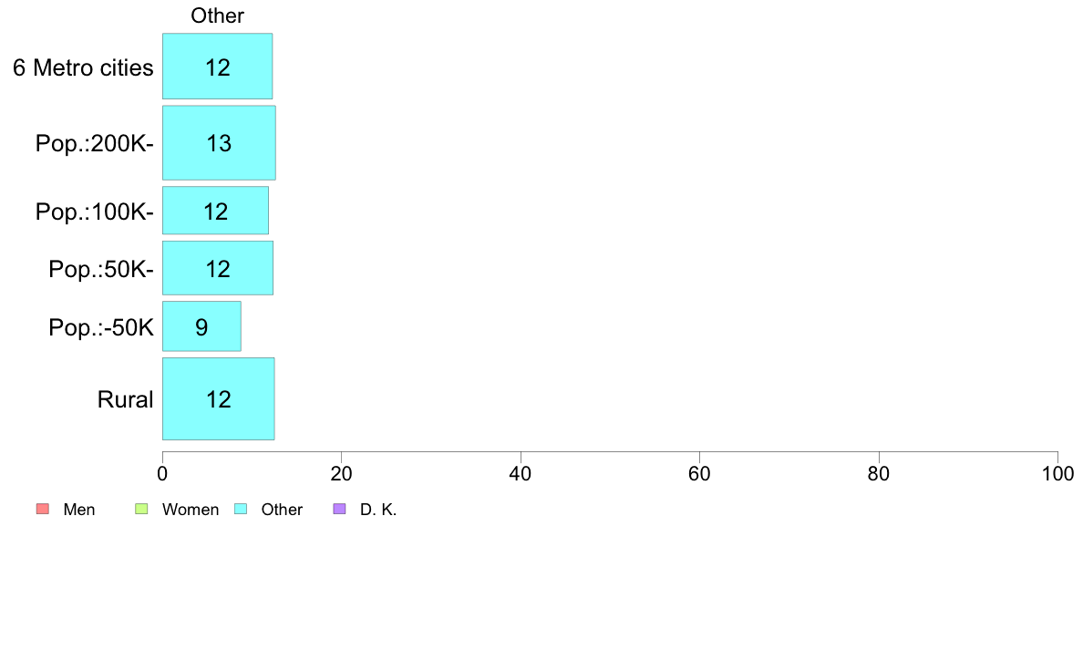The height and width of the screenshot is (671, 1083).
Task: Click the 6 Metro cities axis label
Action: [x=83, y=67]
